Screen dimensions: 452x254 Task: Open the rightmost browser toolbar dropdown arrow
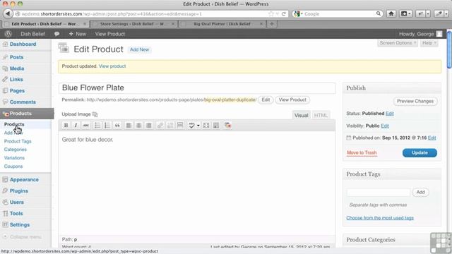446,13
